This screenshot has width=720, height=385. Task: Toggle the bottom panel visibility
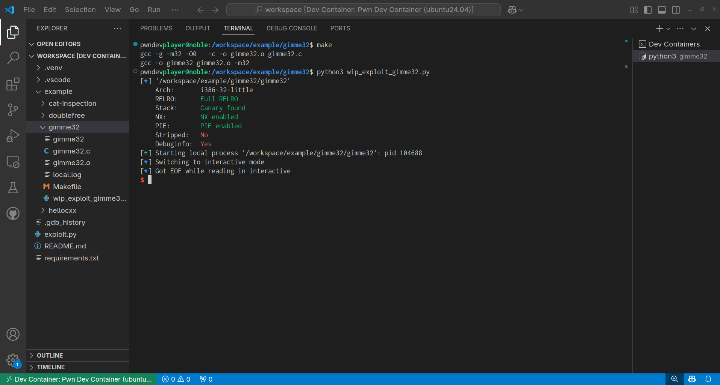pos(662,10)
